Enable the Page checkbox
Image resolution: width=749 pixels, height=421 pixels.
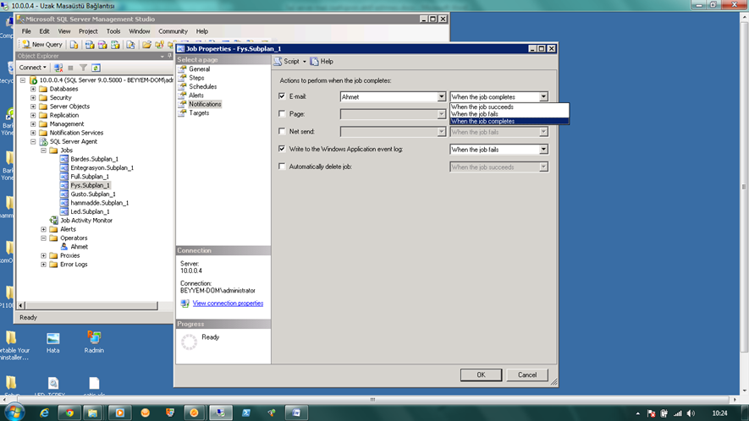(x=282, y=113)
